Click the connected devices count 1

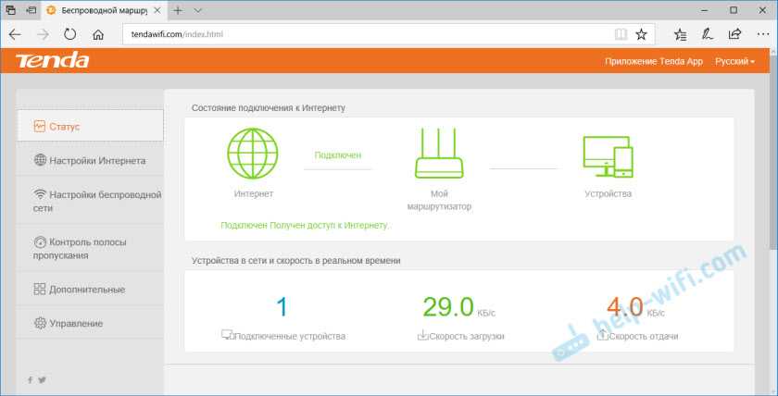click(x=282, y=307)
